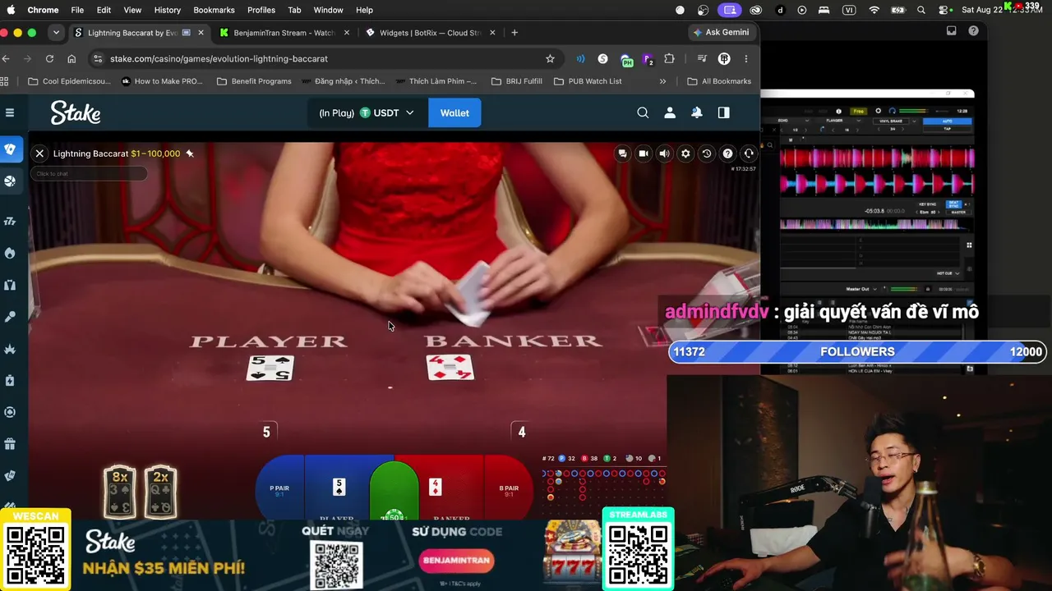Bookmark this page with the star
This screenshot has height=591, width=1052.
coord(550,59)
